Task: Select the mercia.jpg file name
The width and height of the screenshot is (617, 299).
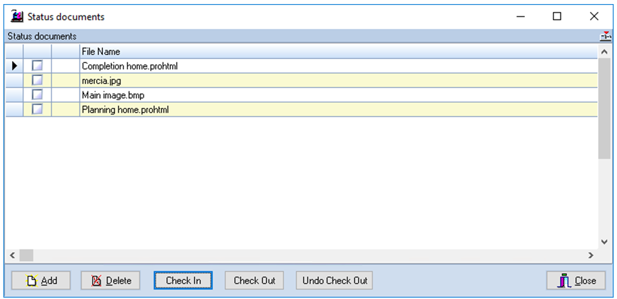Action: tap(102, 81)
